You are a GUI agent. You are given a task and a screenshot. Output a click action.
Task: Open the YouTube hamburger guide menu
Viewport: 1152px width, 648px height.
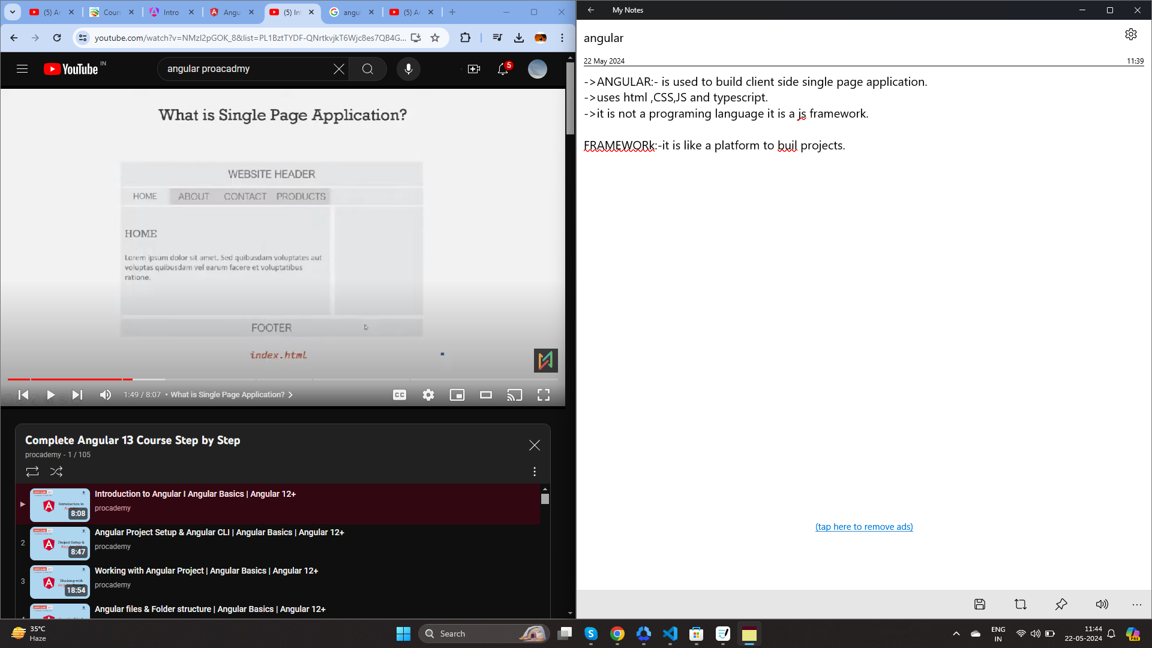22,69
